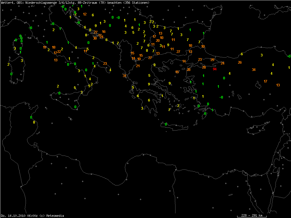The image size is (291, 218).
Task: Select the orange 20 station value
Action: click(157, 41)
